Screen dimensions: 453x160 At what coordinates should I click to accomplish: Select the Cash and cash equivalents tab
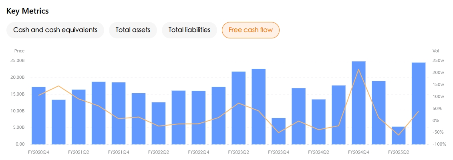55,30
